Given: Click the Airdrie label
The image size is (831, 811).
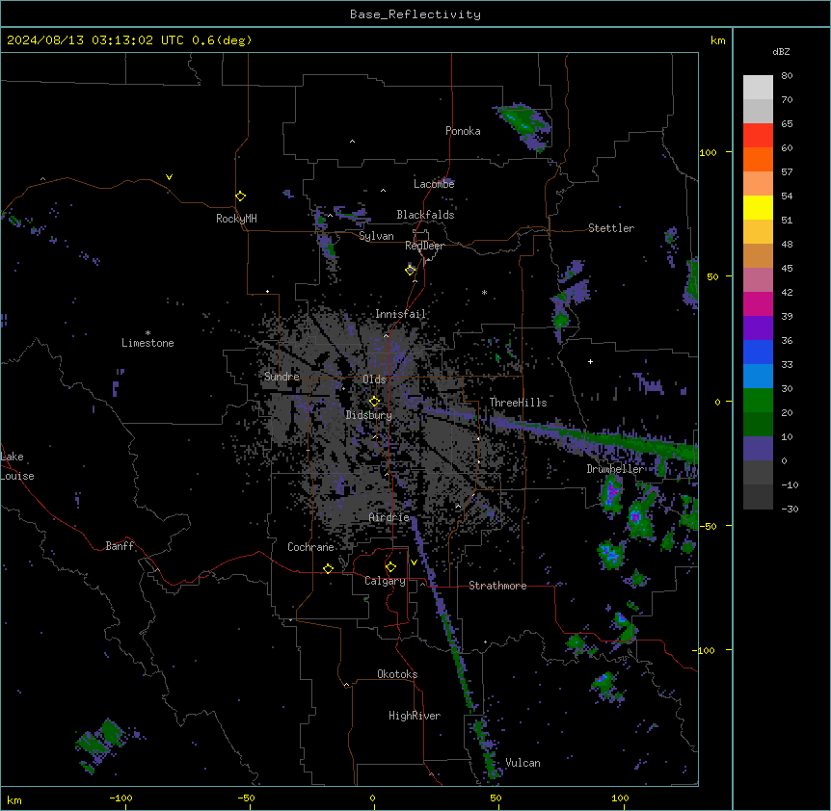Looking at the screenshot, I should coord(389,517).
